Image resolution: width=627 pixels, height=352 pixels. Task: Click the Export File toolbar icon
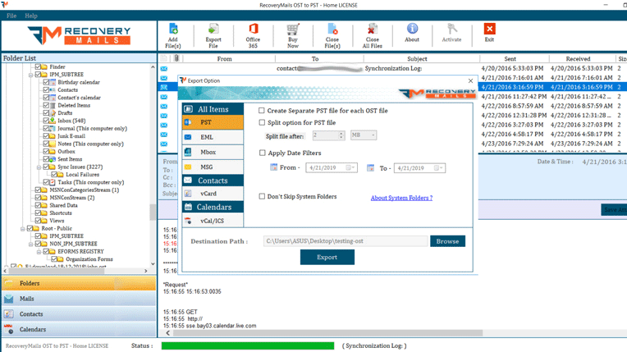[213, 30]
